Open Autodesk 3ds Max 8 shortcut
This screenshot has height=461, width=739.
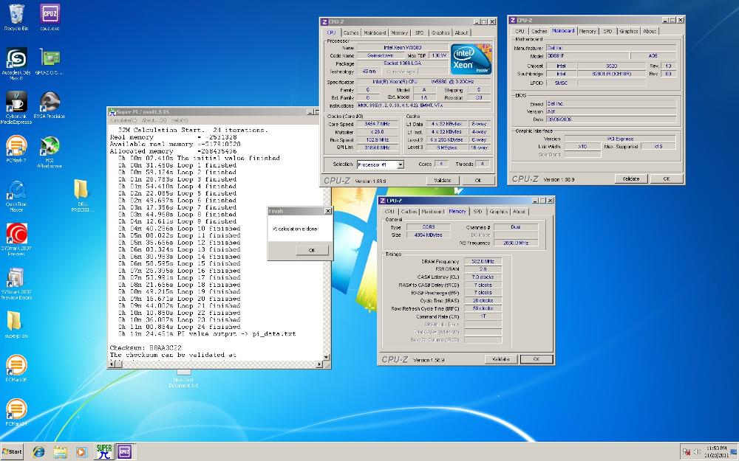16,63
